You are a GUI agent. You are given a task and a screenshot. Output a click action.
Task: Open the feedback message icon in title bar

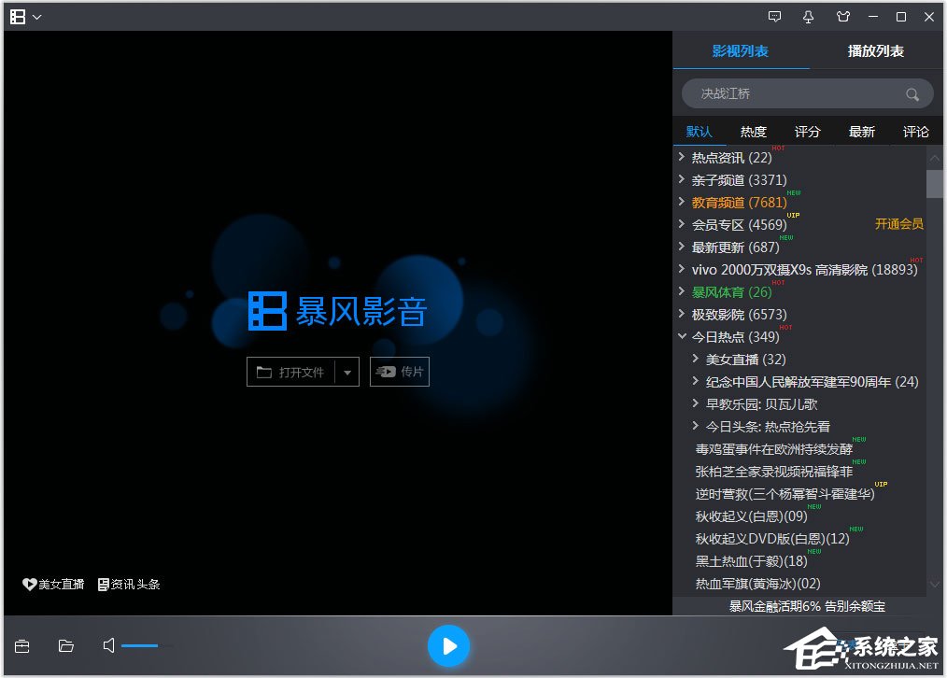point(774,16)
